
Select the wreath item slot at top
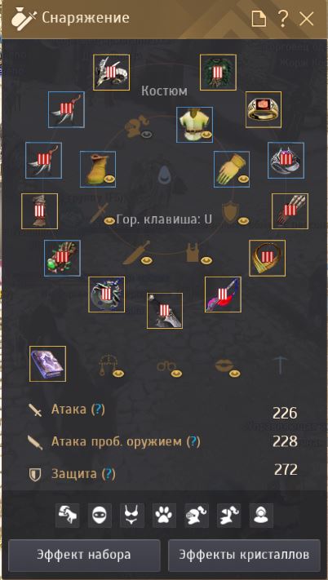[218, 73]
